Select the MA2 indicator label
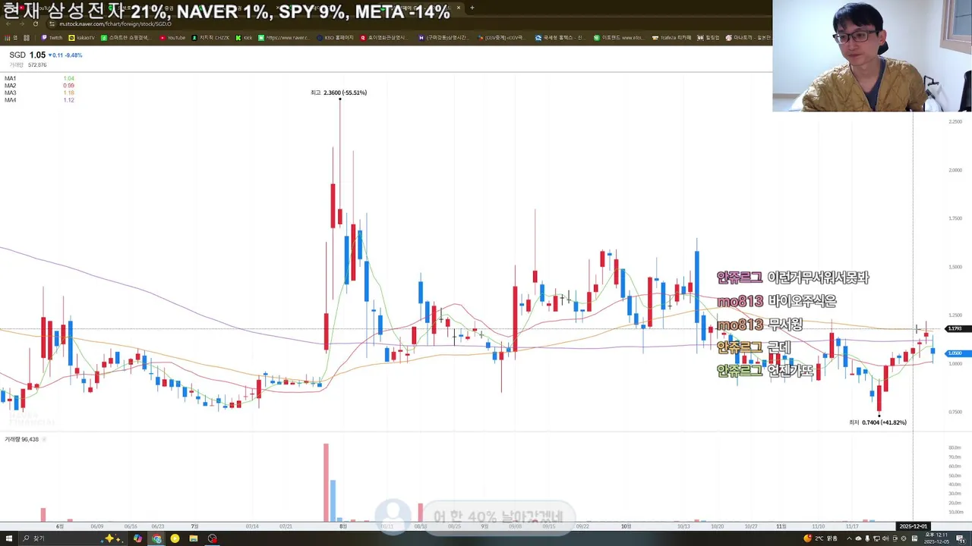The width and height of the screenshot is (972, 546). [x=10, y=86]
